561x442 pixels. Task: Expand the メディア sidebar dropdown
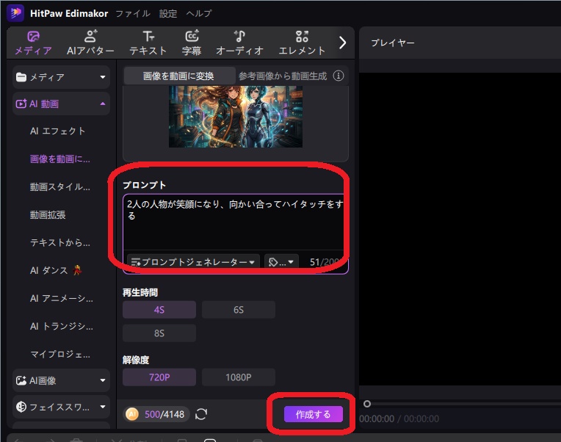tap(61, 77)
